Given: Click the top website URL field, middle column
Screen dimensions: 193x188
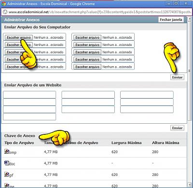Looking at the screenshot, I should pyautogui.click(x=88, y=95).
